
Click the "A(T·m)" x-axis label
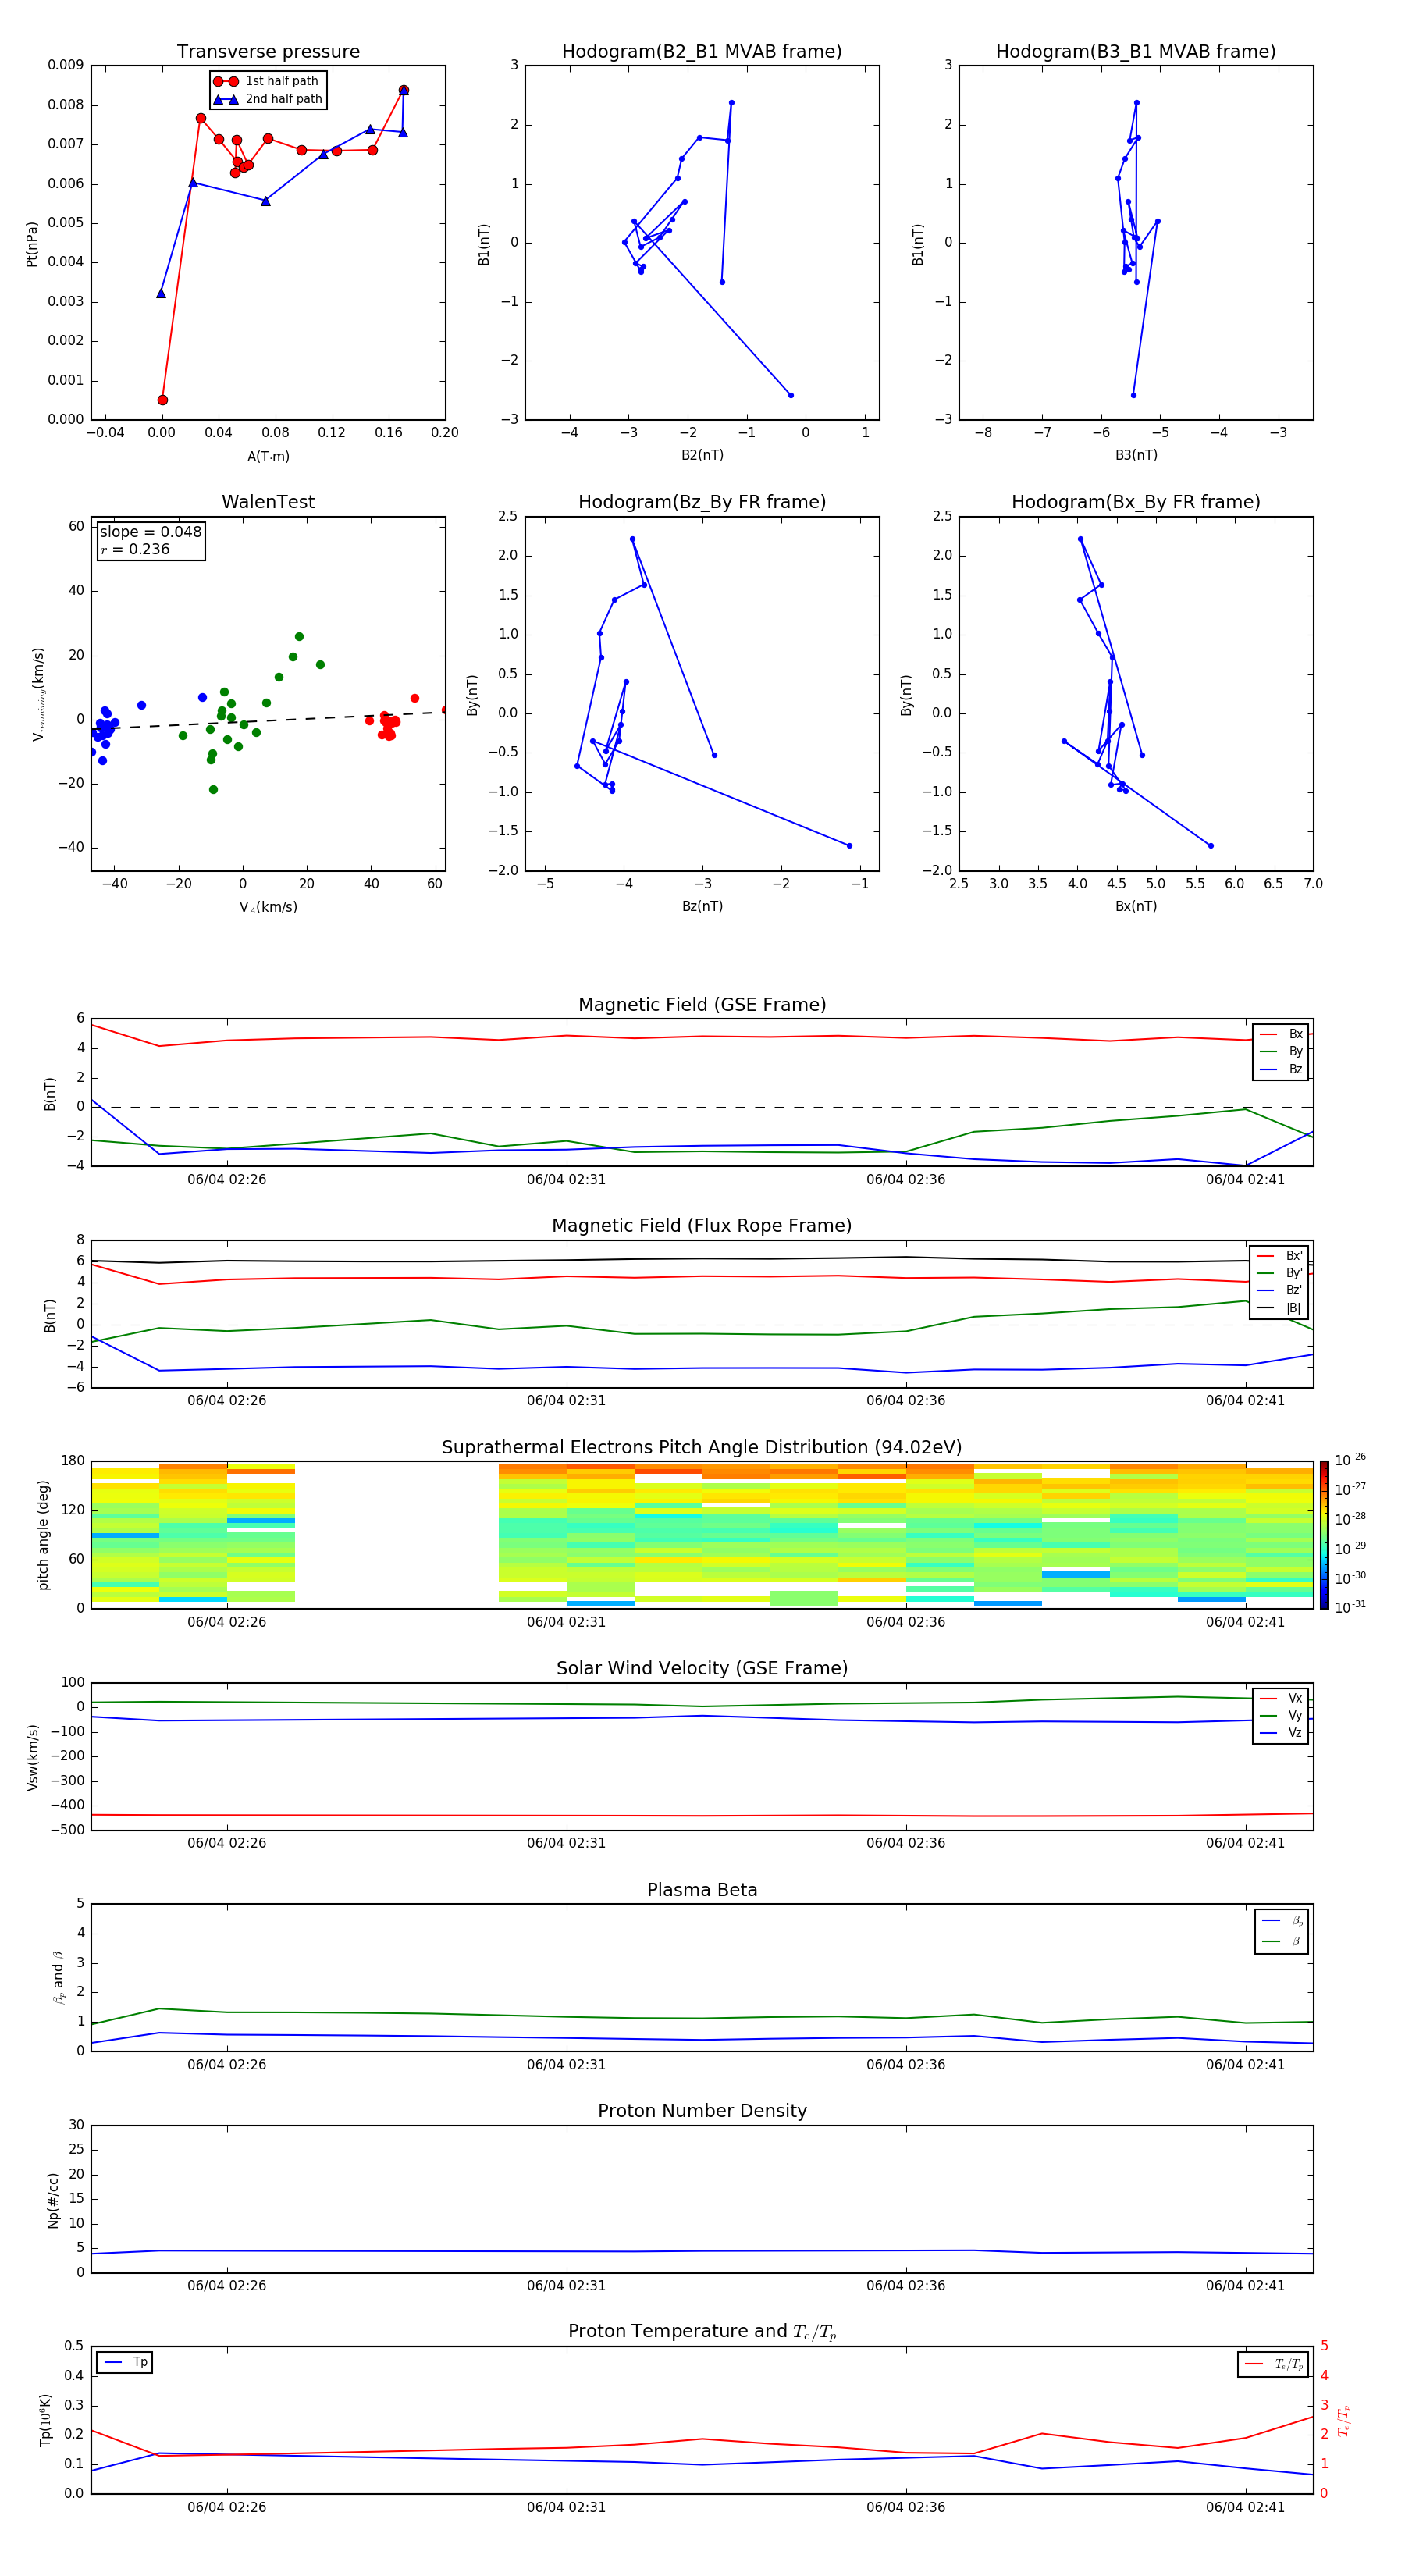coord(268,456)
